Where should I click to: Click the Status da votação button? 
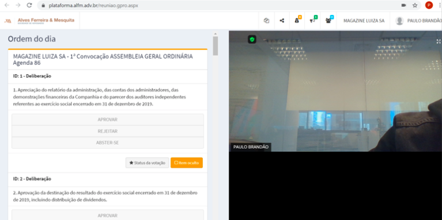147,163
